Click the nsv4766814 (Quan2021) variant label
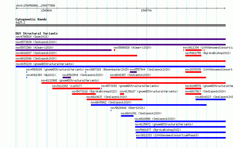Image resolution: width=233 pixels, height=148 pixels. click(32, 37)
